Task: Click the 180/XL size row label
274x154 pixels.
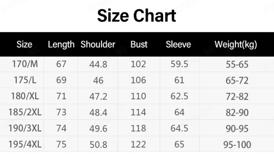Action: 25,96
